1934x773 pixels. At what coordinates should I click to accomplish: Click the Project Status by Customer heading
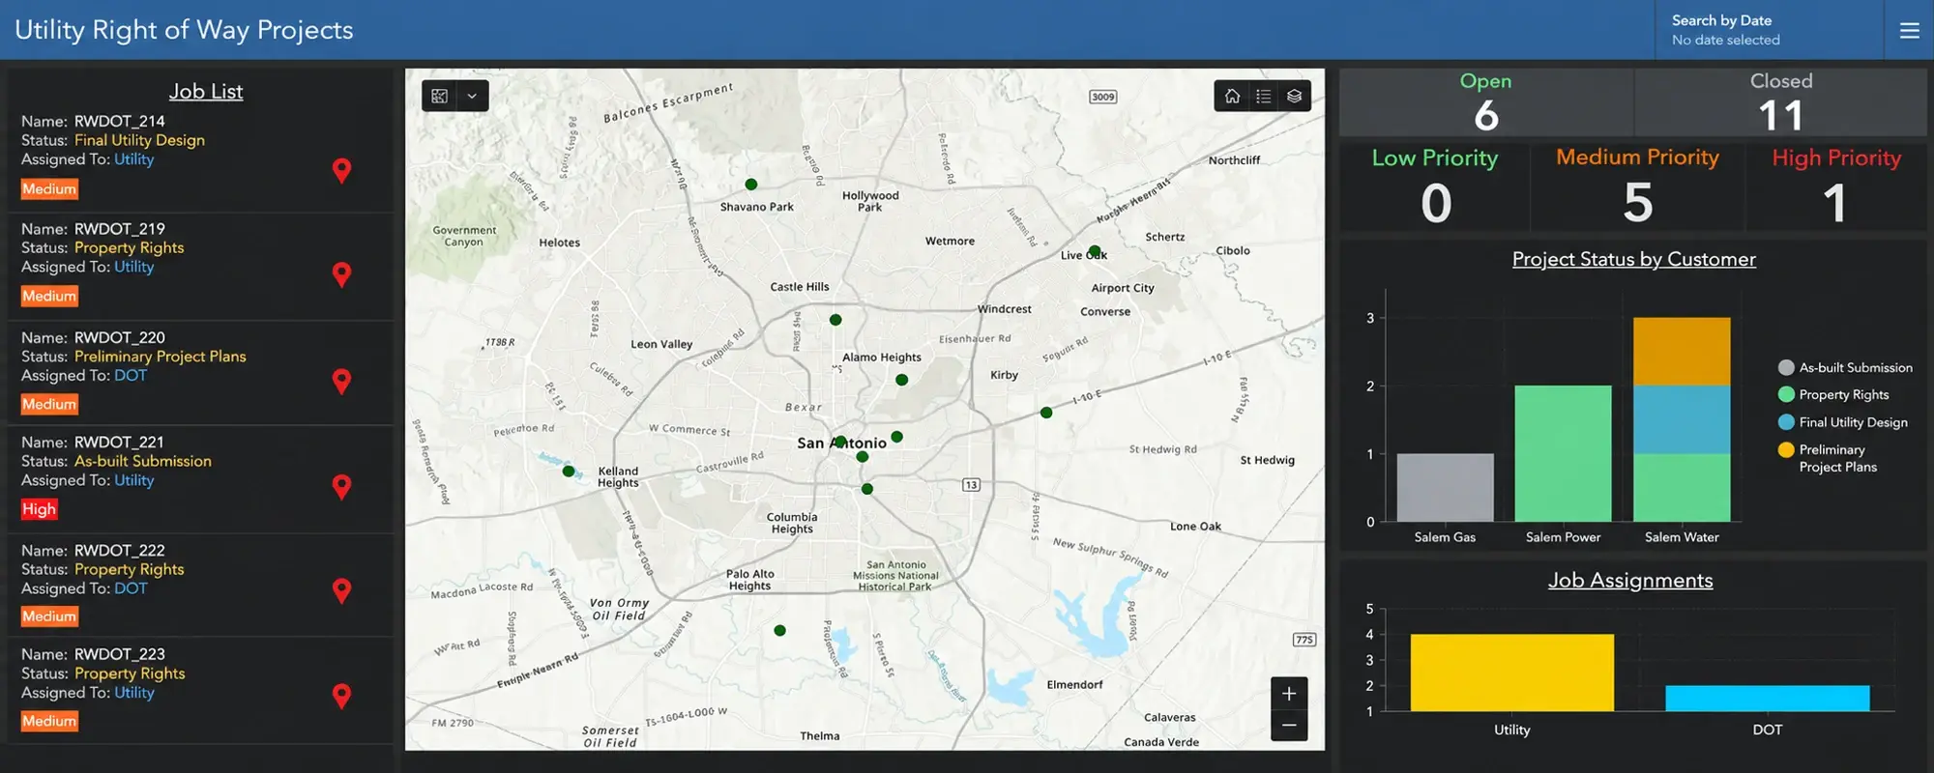point(1634,259)
